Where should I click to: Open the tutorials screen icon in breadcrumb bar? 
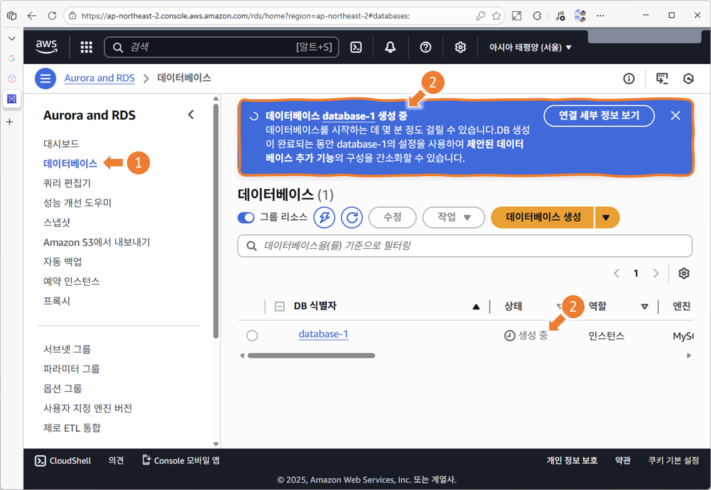tap(662, 79)
